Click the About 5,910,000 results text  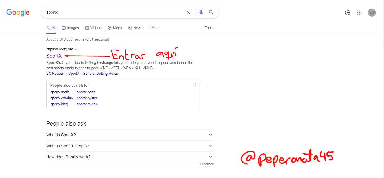click(x=78, y=39)
